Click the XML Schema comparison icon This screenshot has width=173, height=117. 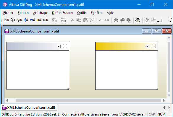tap(26, 20)
